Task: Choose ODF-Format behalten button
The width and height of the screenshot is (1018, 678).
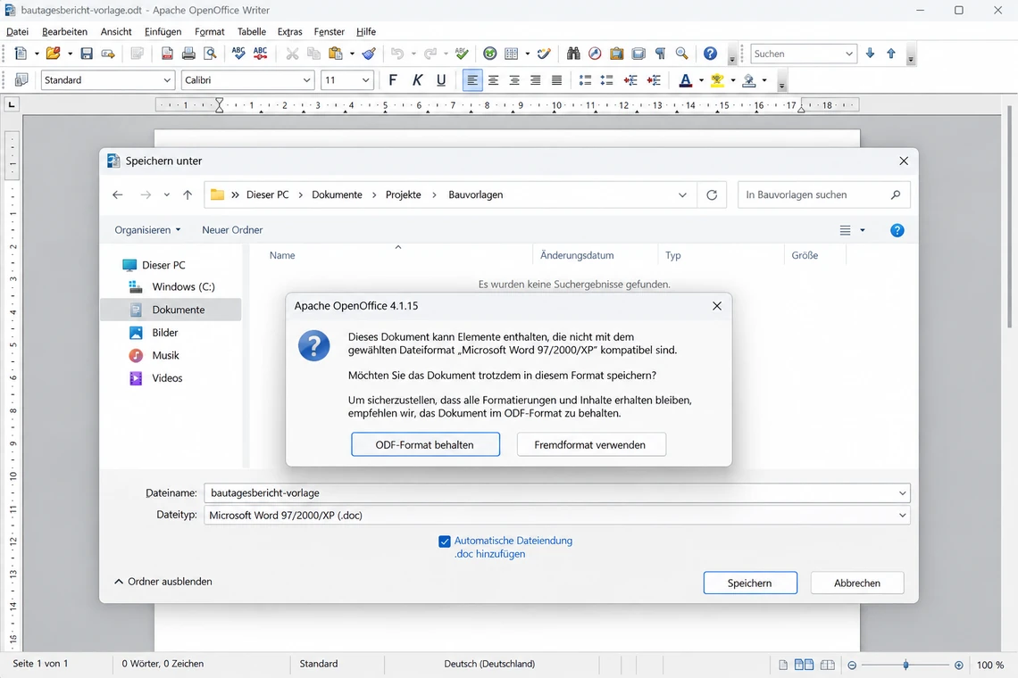Action: (425, 444)
